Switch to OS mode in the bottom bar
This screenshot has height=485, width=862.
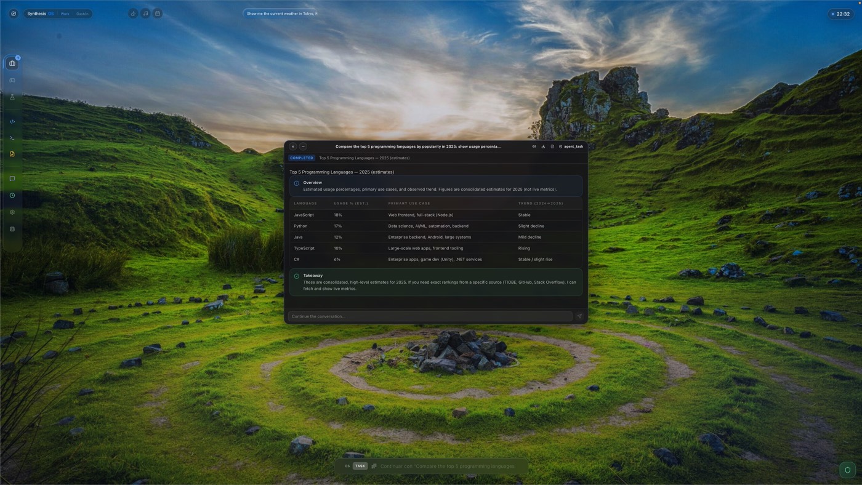tap(347, 466)
